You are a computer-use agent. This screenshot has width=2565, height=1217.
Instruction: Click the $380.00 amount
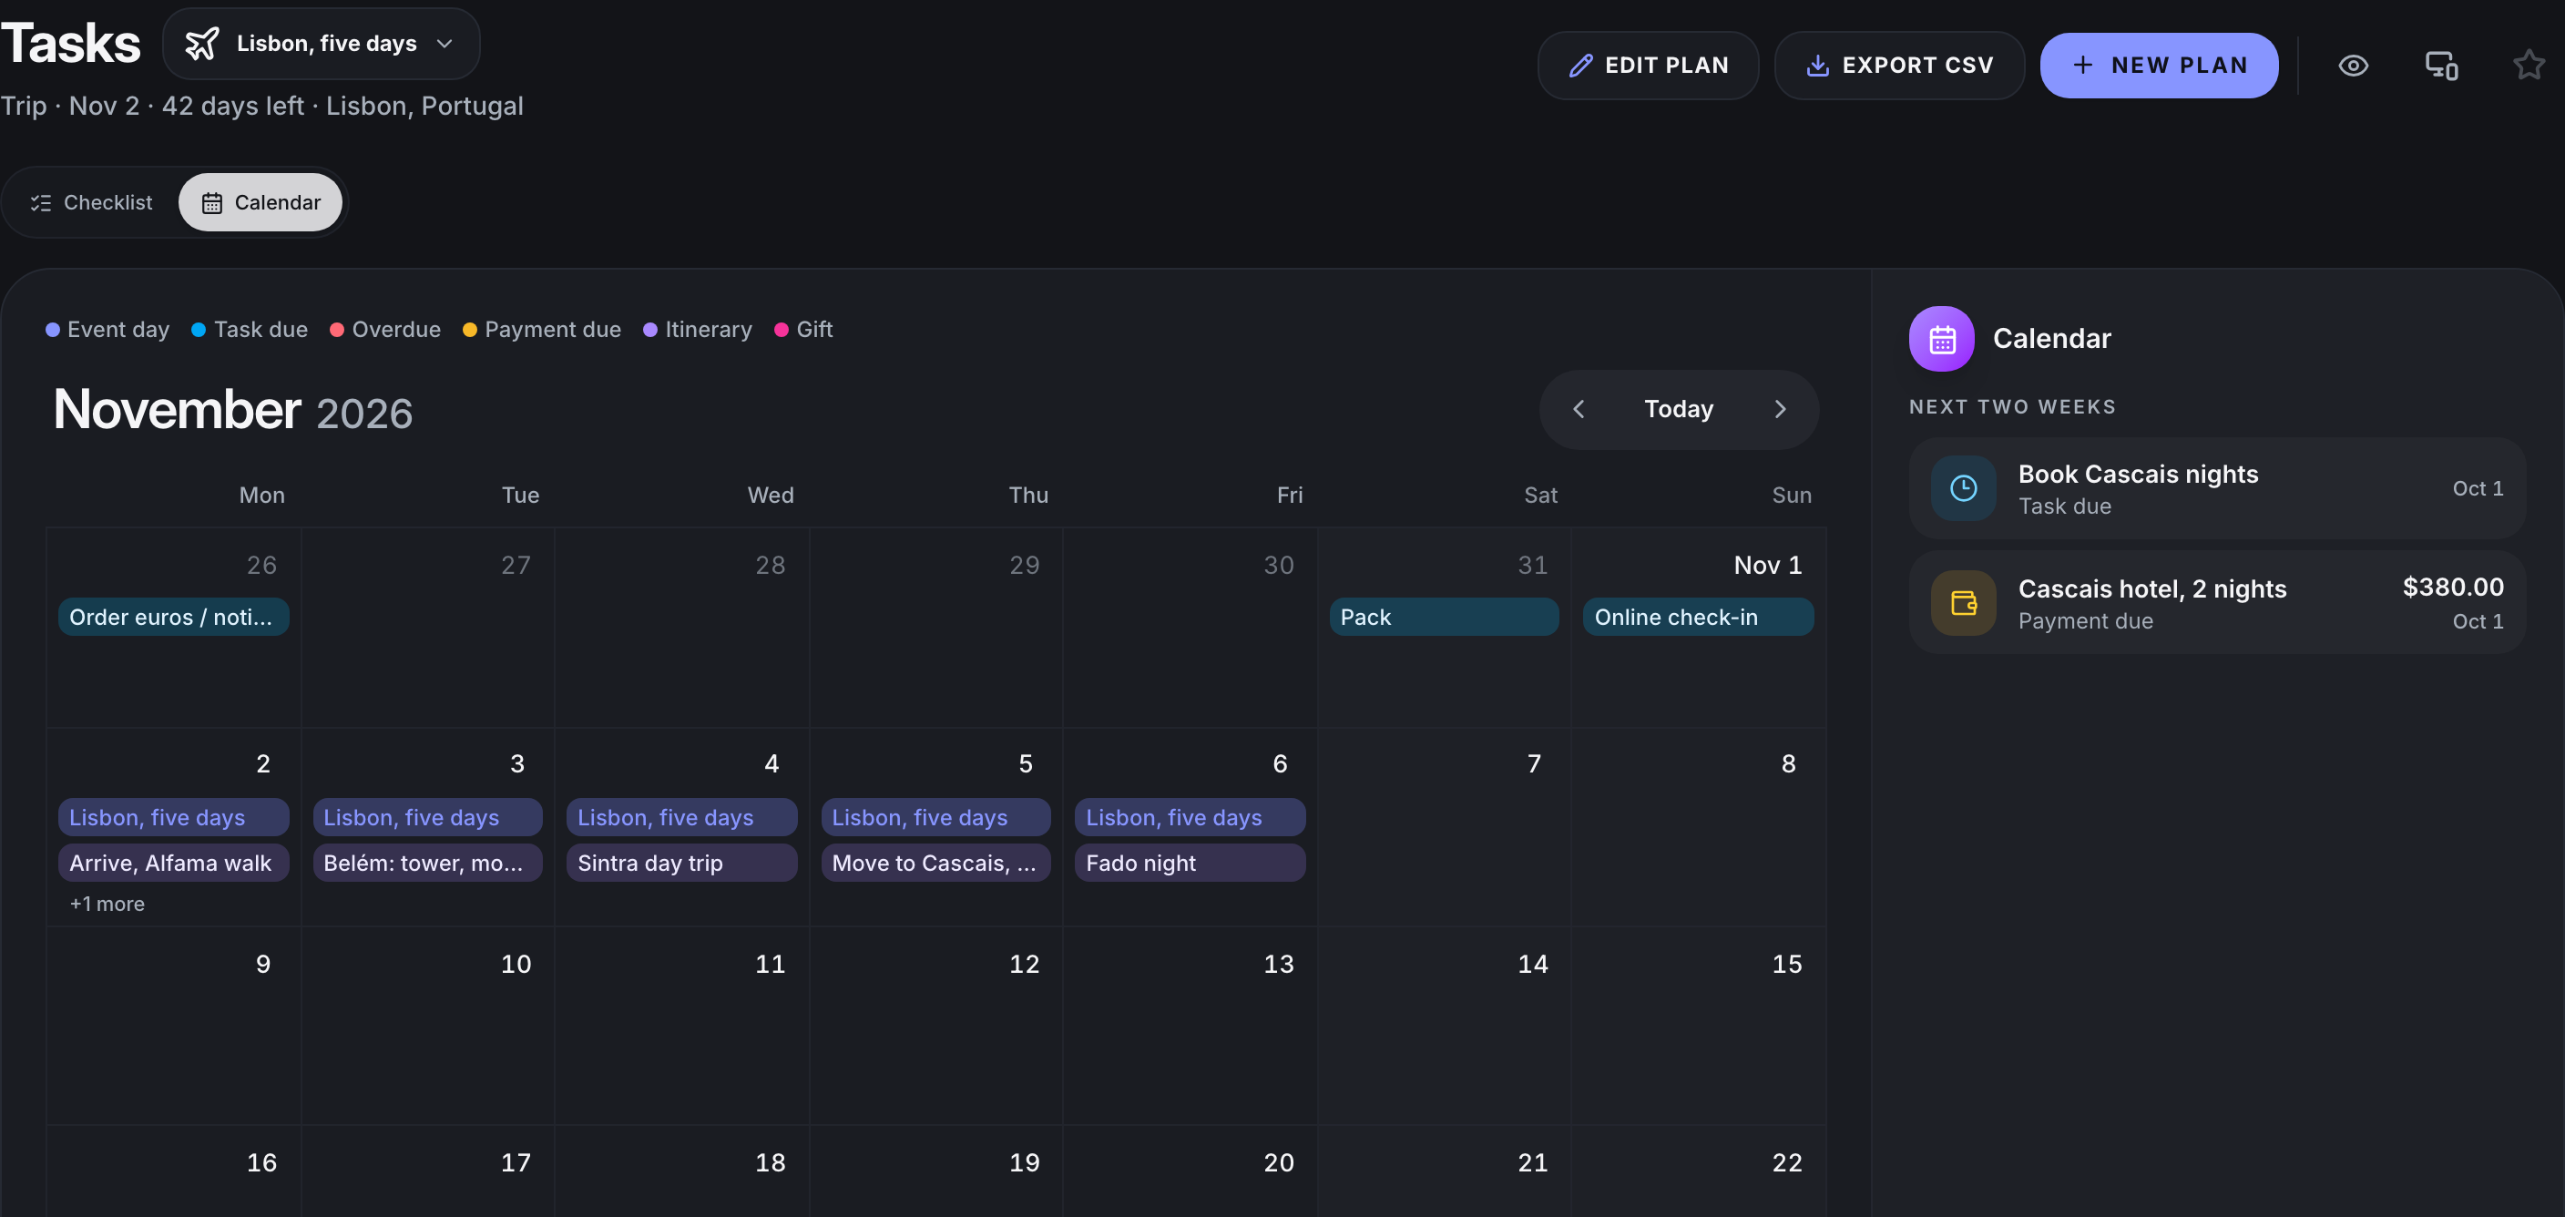pos(2452,587)
